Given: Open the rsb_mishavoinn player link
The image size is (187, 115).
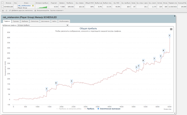Looking at the screenshot, I should coord(24,6).
